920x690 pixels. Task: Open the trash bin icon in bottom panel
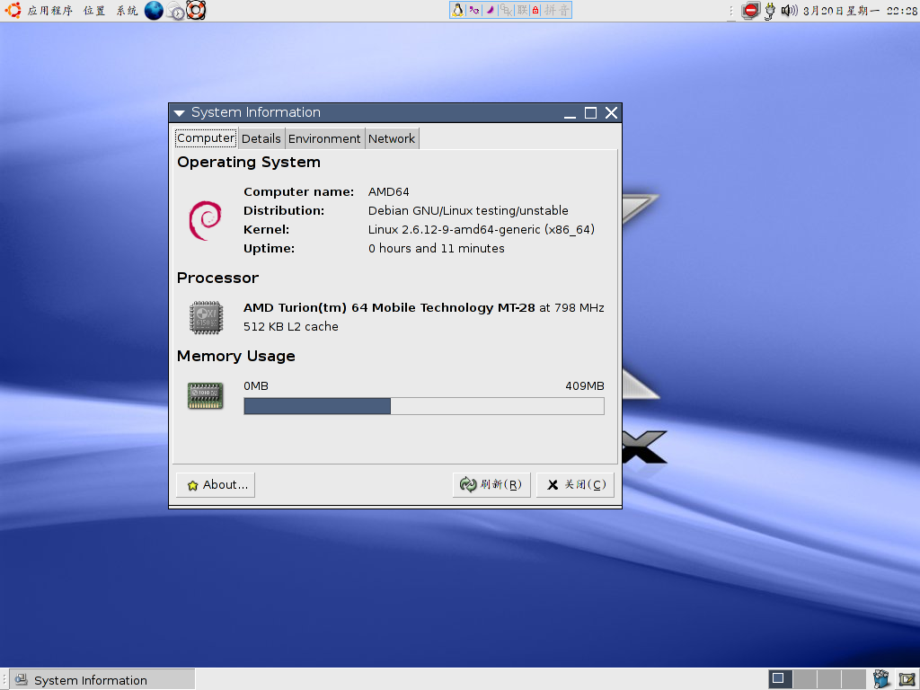click(x=880, y=679)
